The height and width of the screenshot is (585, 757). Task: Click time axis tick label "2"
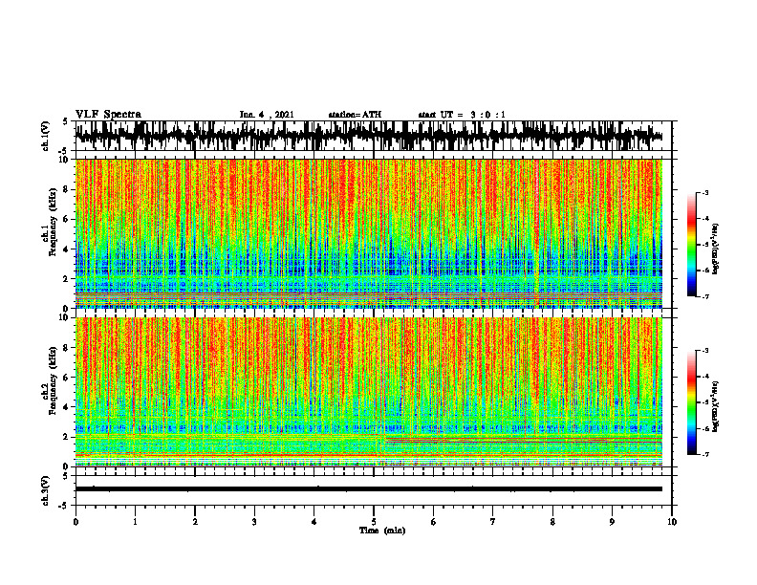[x=195, y=522]
